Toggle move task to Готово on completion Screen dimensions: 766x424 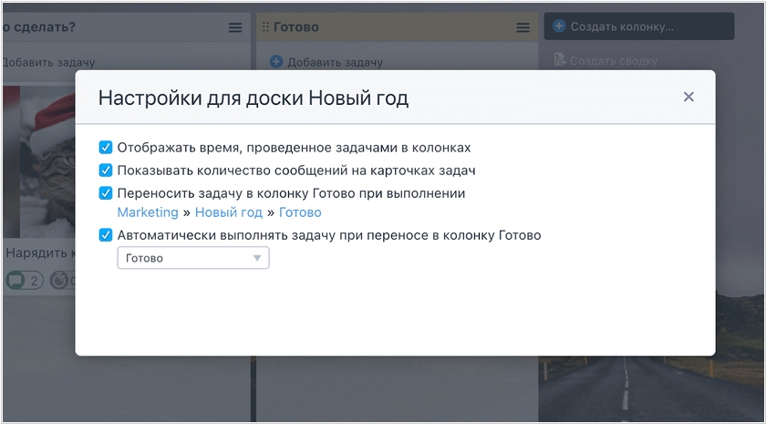(106, 193)
